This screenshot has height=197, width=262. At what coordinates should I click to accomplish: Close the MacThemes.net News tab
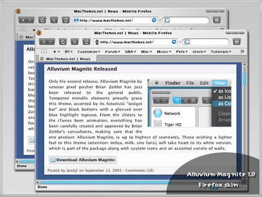click(x=42, y=59)
